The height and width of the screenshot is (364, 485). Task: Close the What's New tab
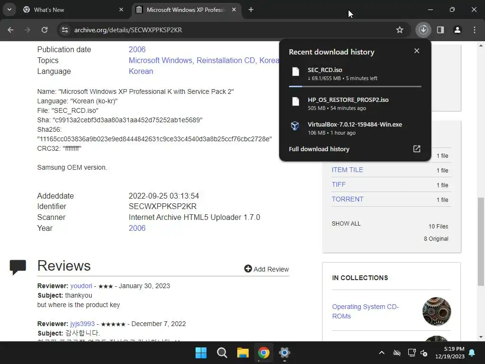click(121, 9)
